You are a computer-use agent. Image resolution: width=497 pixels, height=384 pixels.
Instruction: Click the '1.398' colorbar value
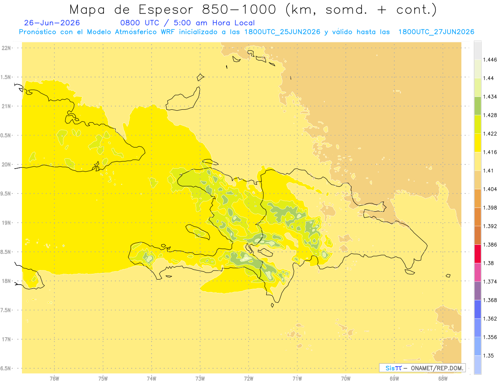point(490,208)
